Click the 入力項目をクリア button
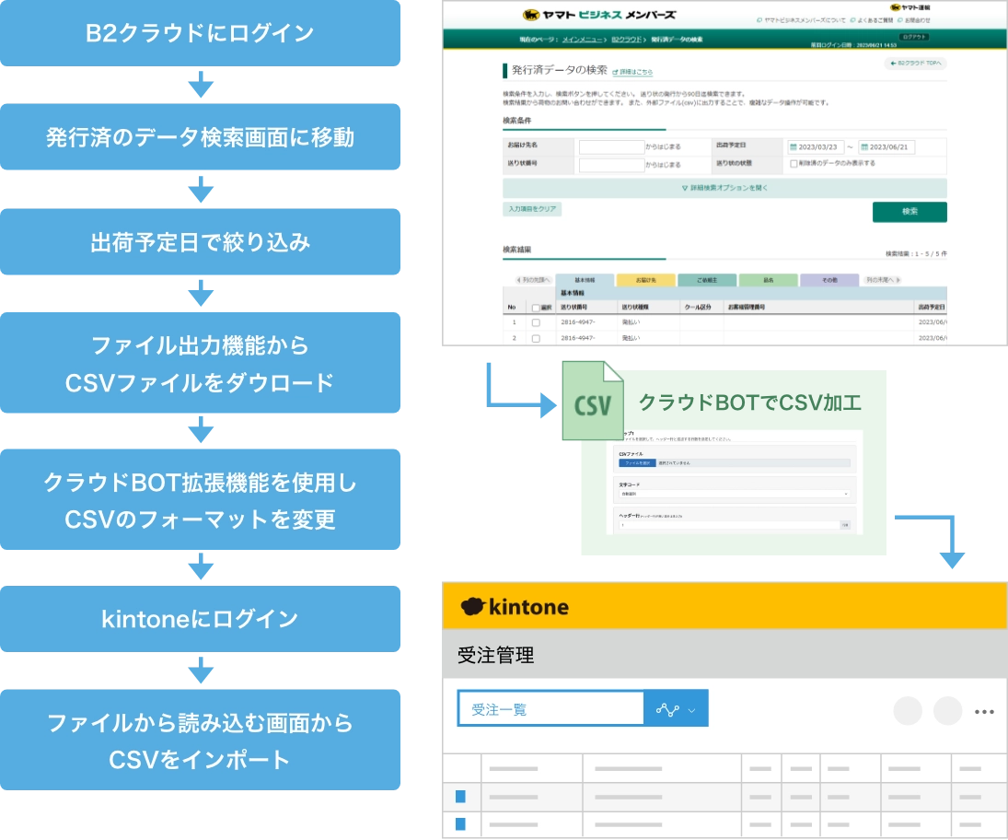The height and width of the screenshot is (840, 1008). 531,207
